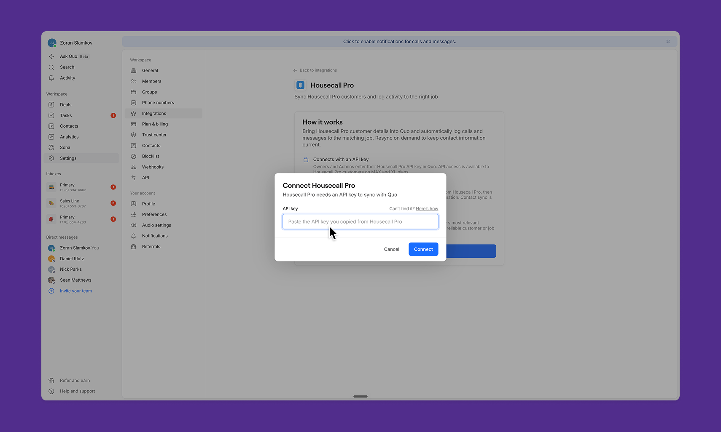Click the Activity bell icon
The width and height of the screenshot is (721, 432).
click(51, 78)
